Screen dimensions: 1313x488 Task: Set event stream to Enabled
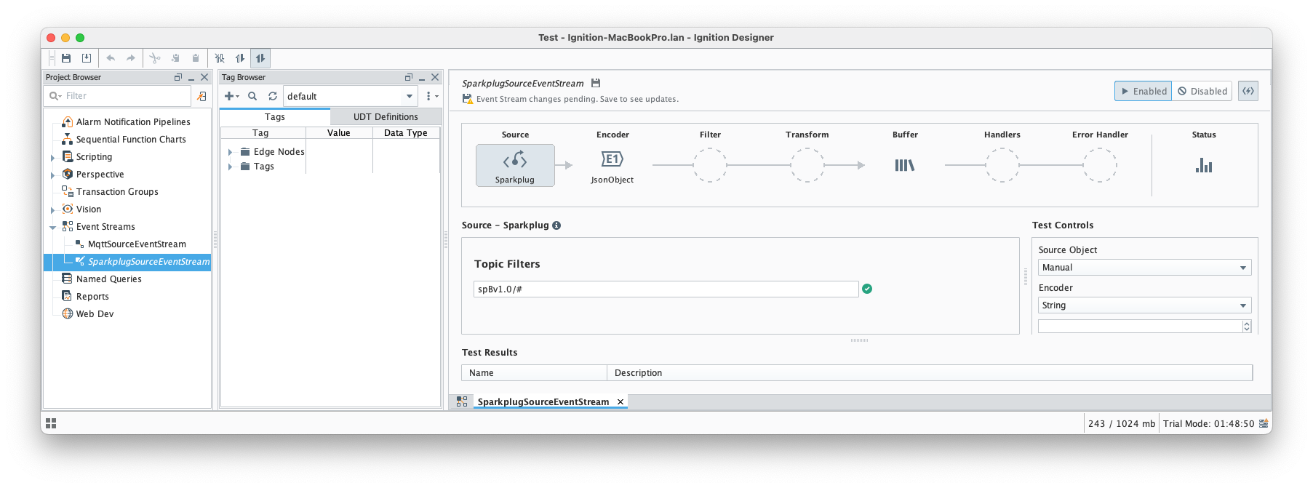(1144, 91)
